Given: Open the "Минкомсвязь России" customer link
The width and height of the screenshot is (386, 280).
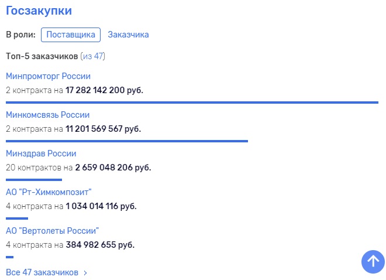Looking at the screenshot, I should pyautogui.click(x=47, y=115).
